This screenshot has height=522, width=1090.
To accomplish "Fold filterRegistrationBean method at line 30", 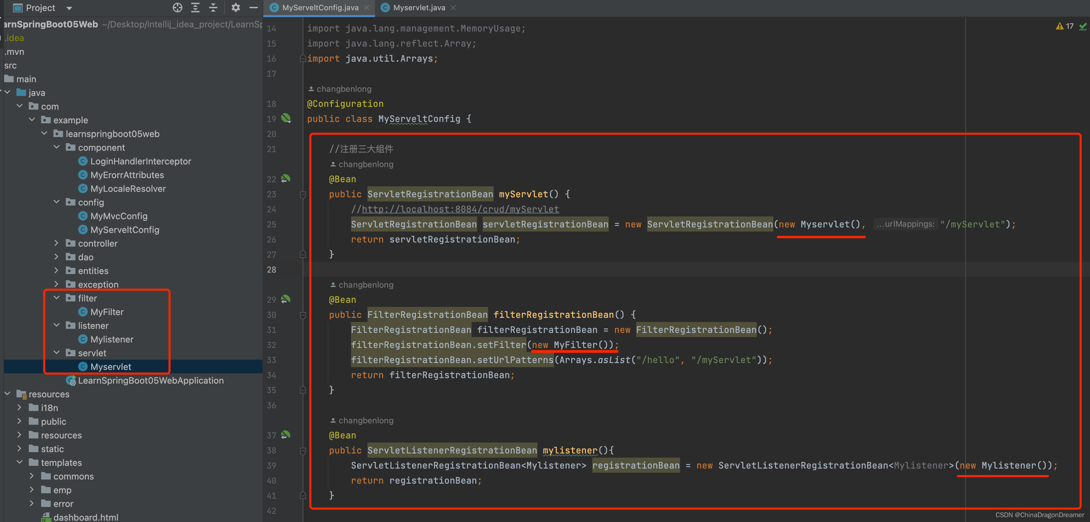I will point(303,315).
